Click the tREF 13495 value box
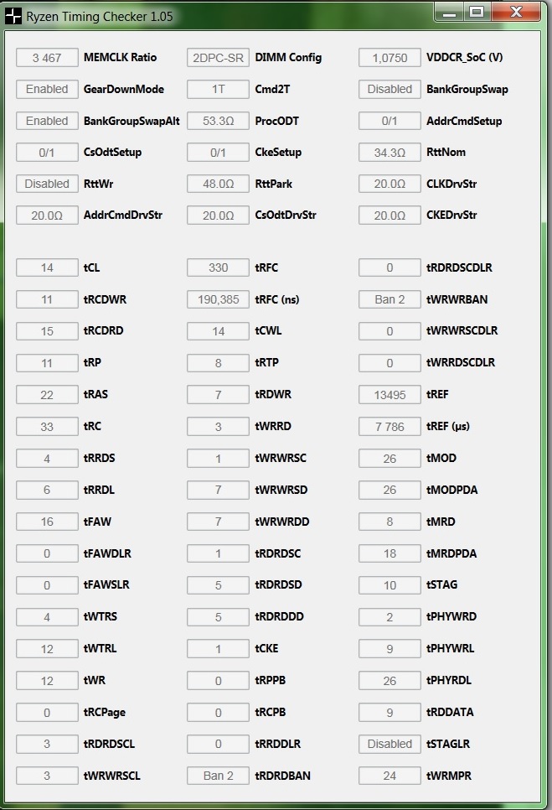 (x=389, y=395)
